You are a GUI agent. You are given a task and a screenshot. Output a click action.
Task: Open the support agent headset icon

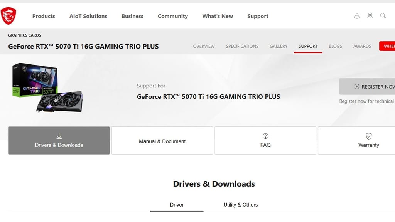point(370,16)
